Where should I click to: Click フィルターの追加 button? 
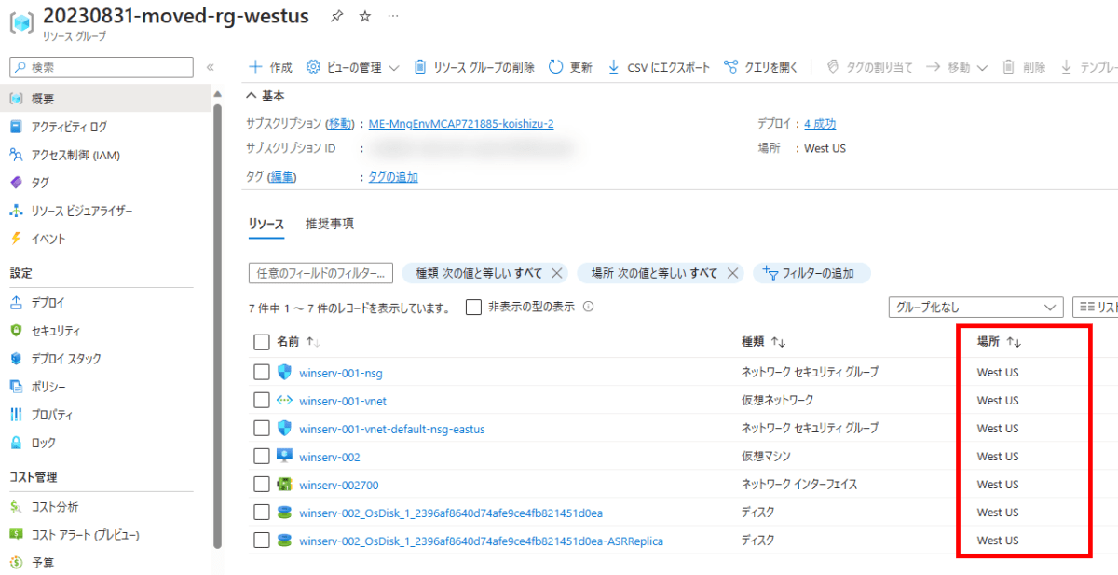(811, 273)
